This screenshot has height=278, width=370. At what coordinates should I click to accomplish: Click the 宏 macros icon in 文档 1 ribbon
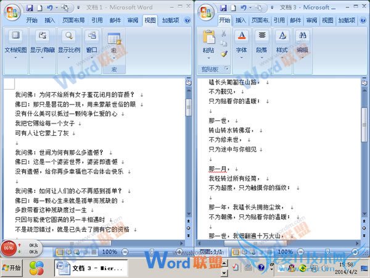click(114, 38)
